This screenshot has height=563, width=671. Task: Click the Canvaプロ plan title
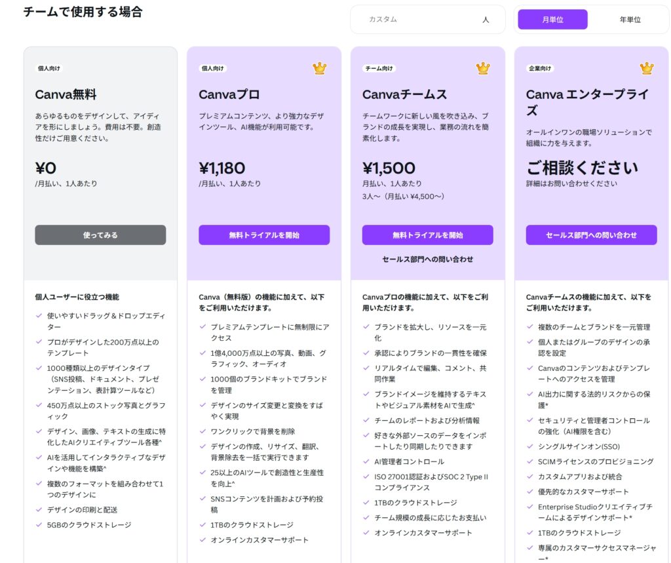pos(229,94)
